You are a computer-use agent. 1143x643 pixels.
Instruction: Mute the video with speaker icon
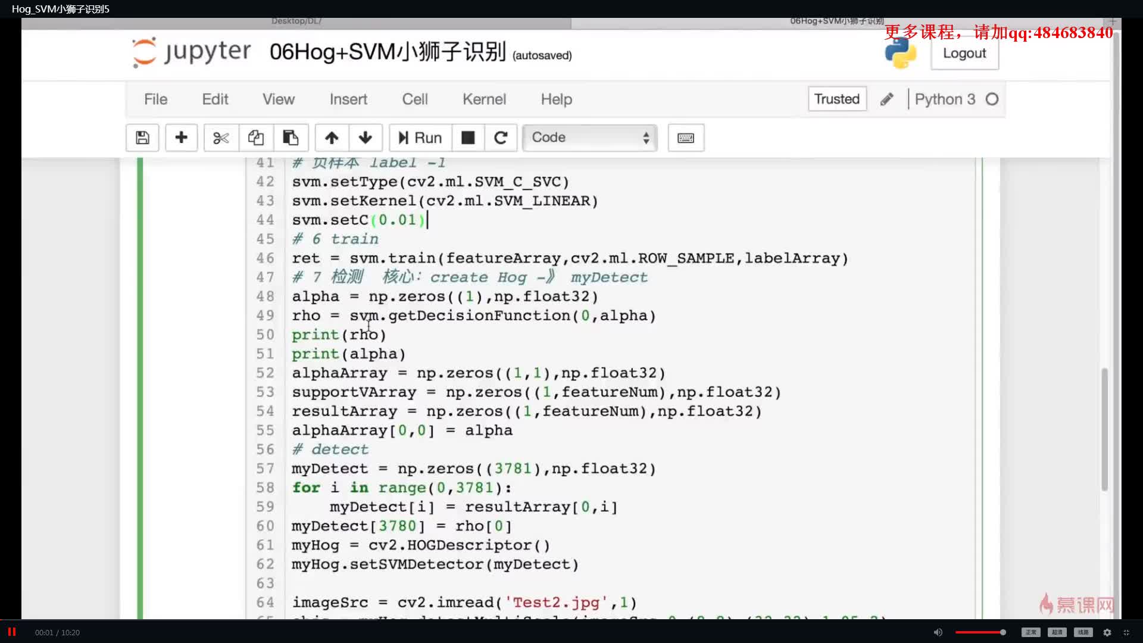pos(938,632)
